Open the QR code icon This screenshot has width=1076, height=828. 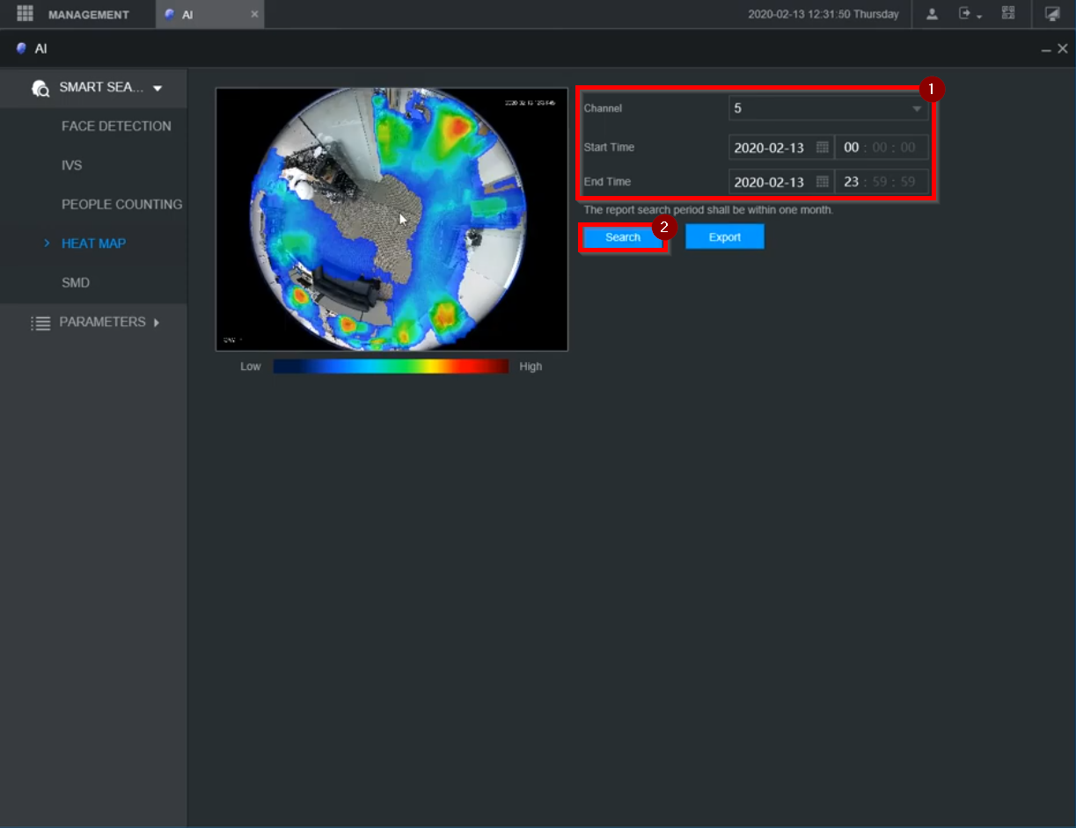[1008, 13]
